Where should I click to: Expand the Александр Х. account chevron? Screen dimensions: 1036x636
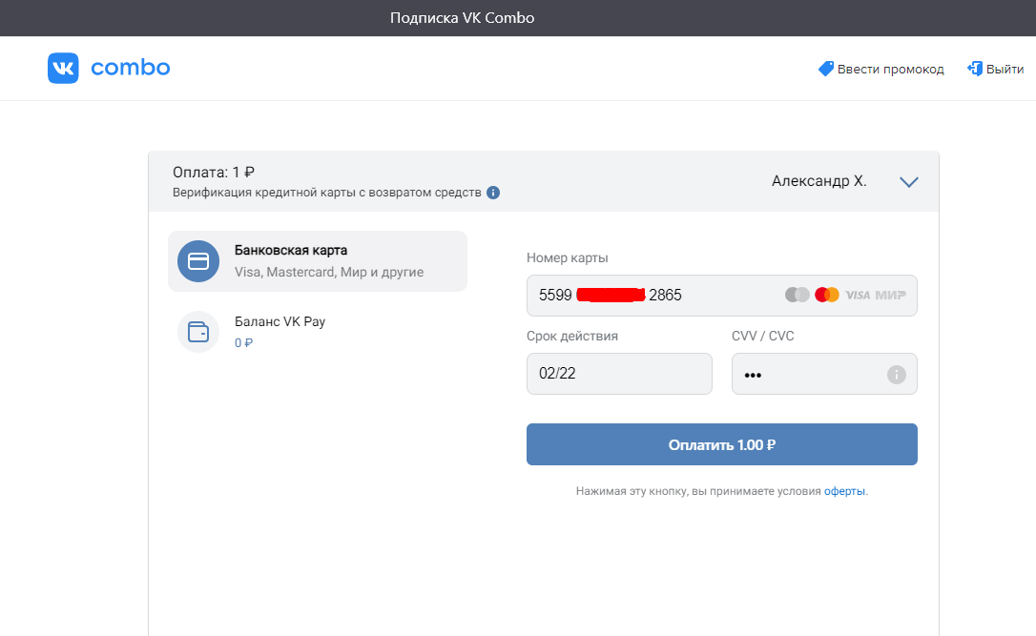pyautogui.click(x=909, y=181)
